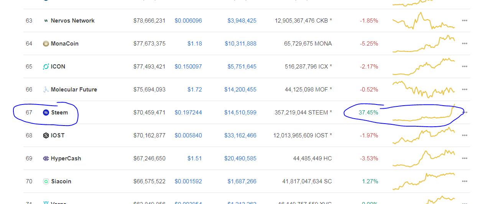This screenshot has width=485, height=204.
Task: Select IOST -1.97% change value
Action: pyautogui.click(x=369, y=135)
